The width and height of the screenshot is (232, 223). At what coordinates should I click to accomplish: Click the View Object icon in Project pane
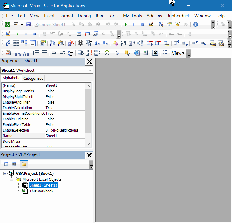(14, 164)
